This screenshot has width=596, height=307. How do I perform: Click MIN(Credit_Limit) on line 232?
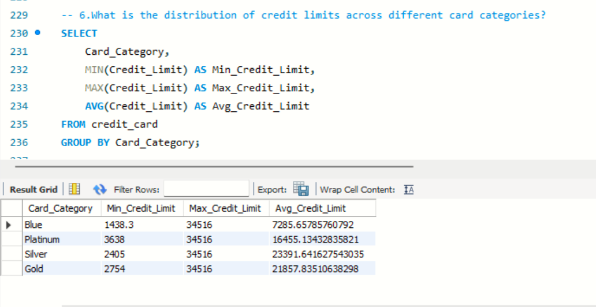pos(136,70)
